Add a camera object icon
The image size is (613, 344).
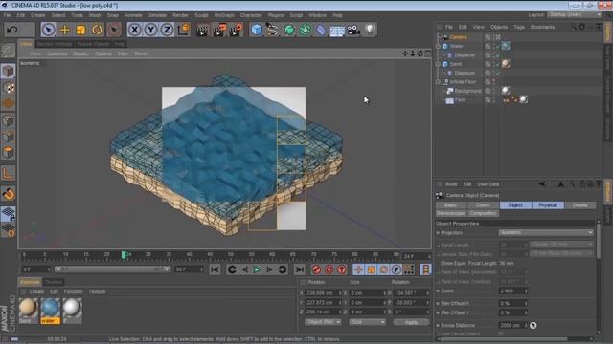pos(353,30)
